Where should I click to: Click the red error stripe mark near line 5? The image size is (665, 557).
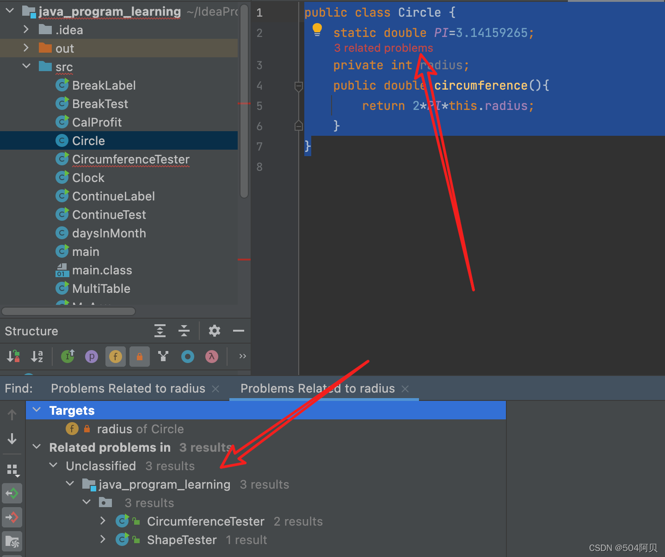click(244, 103)
